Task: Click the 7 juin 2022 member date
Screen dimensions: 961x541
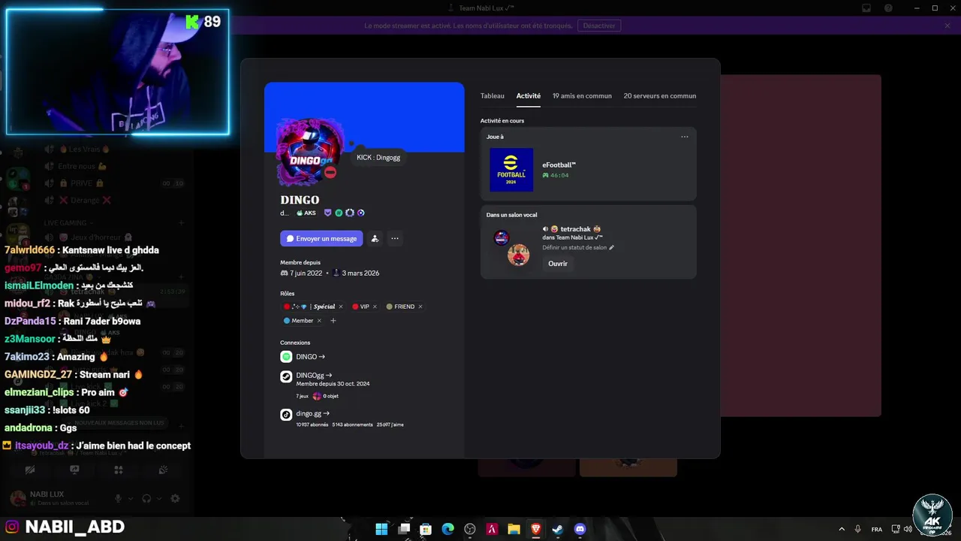Action: click(306, 273)
